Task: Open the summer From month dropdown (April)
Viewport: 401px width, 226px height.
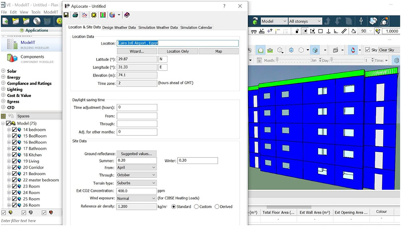Action: pos(137,168)
